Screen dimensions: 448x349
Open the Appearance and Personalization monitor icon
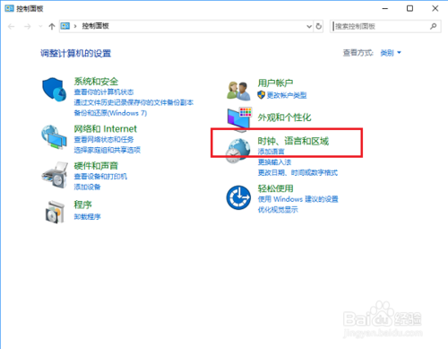coord(239,118)
